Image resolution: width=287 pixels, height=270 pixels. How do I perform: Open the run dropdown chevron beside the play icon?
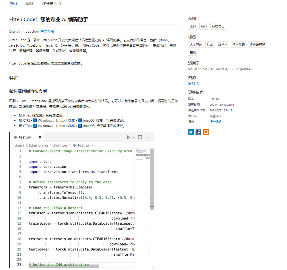[133, 137]
